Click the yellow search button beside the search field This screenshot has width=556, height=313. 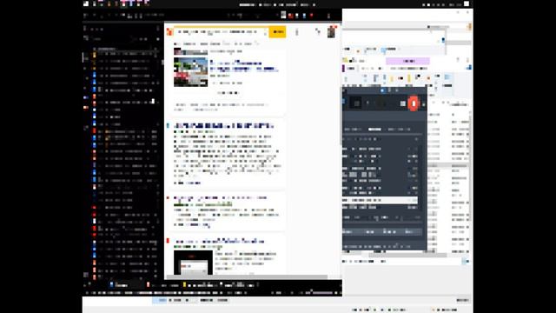pyautogui.click(x=277, y=32)
